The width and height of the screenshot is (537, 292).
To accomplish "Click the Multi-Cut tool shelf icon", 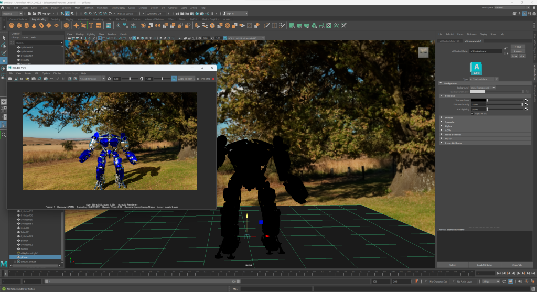I will coord(267,25).
